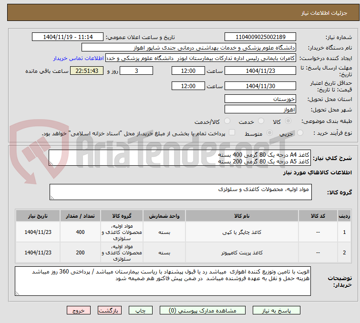Click the نام کالا column header
Image resolution: width=360 pixels, height=323 pixels.
pyautogui.click(x=242, y=216)
